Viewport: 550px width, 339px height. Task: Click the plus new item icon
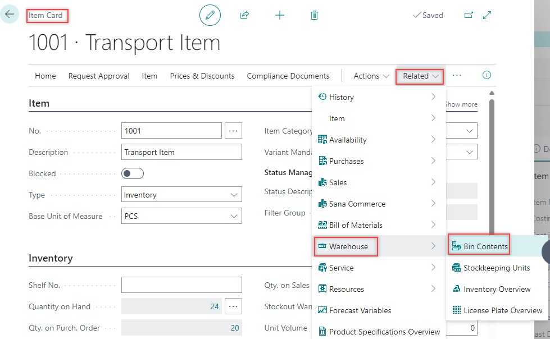click(x=279, y=15)
